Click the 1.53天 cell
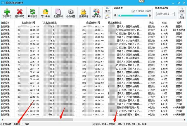The width and height of the screenshot is (187, 126). click(x=164, y=44)
